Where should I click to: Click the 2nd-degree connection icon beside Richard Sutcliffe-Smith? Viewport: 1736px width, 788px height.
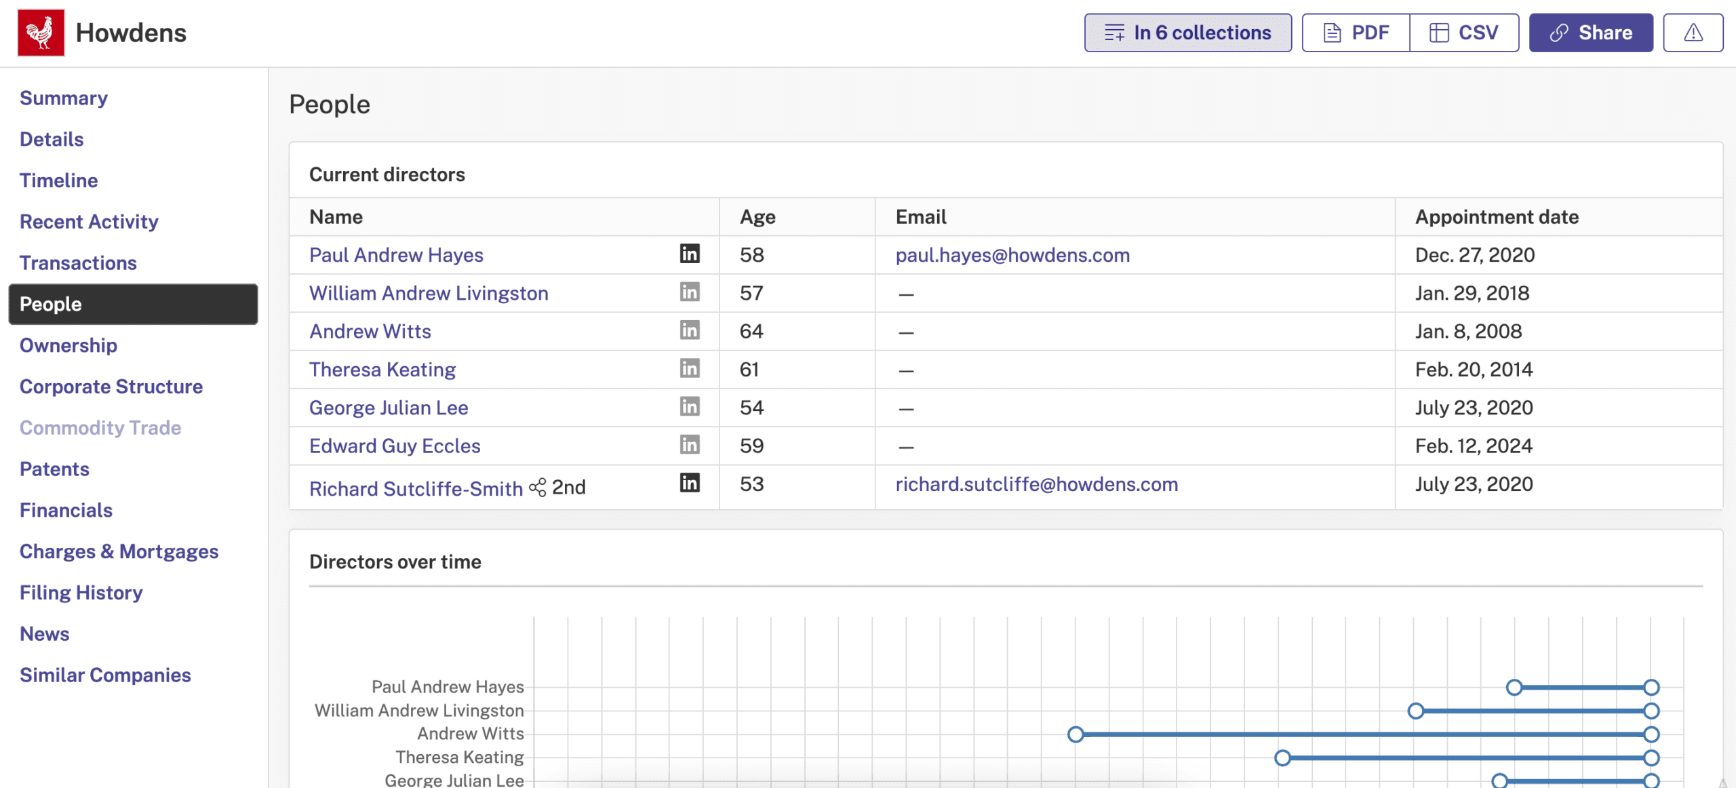coord(537,488)
